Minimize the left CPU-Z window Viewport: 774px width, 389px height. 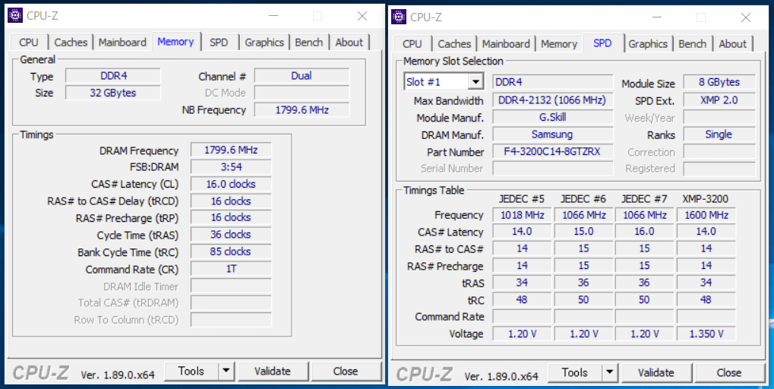(273, 16)
